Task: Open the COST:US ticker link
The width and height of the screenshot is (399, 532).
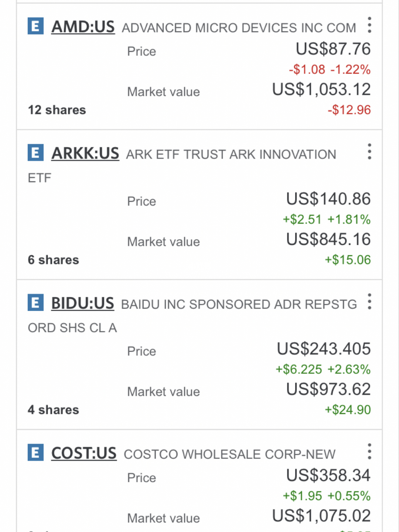Action: (84, 453)
